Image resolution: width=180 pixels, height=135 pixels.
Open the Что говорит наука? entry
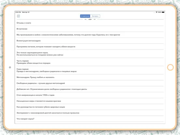coord(90,119)
